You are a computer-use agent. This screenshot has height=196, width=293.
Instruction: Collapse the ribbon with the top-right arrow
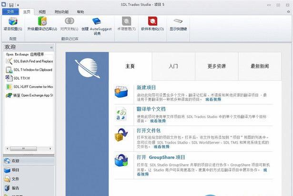pyautogui.click(x=288, y=11)
